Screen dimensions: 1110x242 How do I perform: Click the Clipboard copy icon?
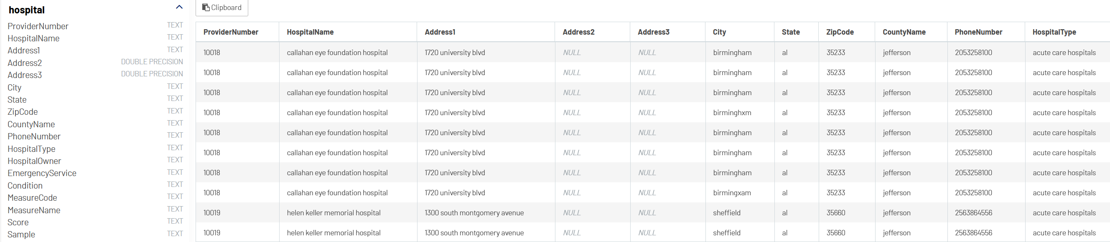point(206,8)
